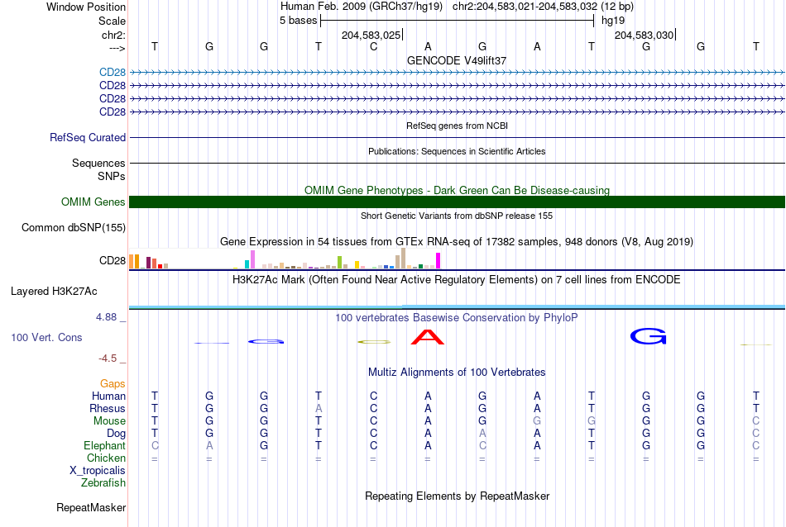Open the GTEx 'Gene Expression in 54 tissues' title
The image size is (786, 527).
click(x=457, y=242)
